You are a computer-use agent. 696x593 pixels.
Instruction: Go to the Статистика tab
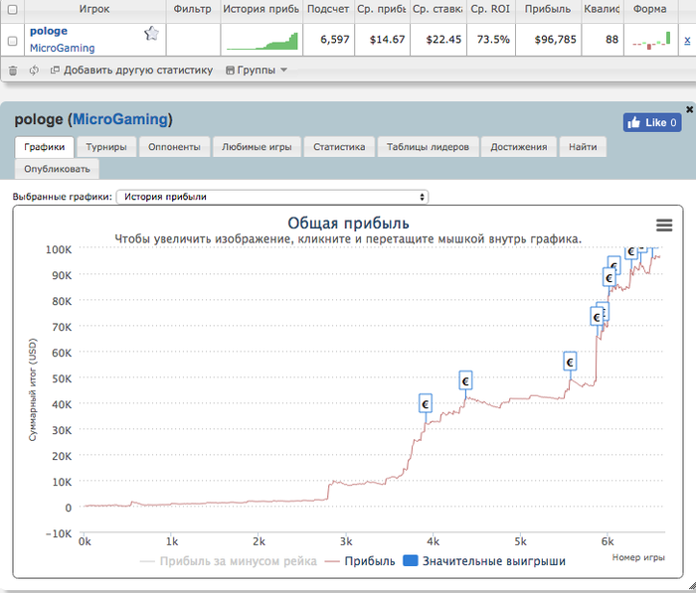(339, 147)
